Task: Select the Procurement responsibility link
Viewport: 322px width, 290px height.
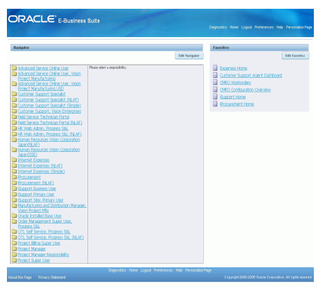Action: [29, 177]
